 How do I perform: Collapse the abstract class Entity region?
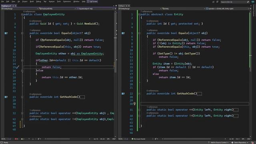(139, 14)
